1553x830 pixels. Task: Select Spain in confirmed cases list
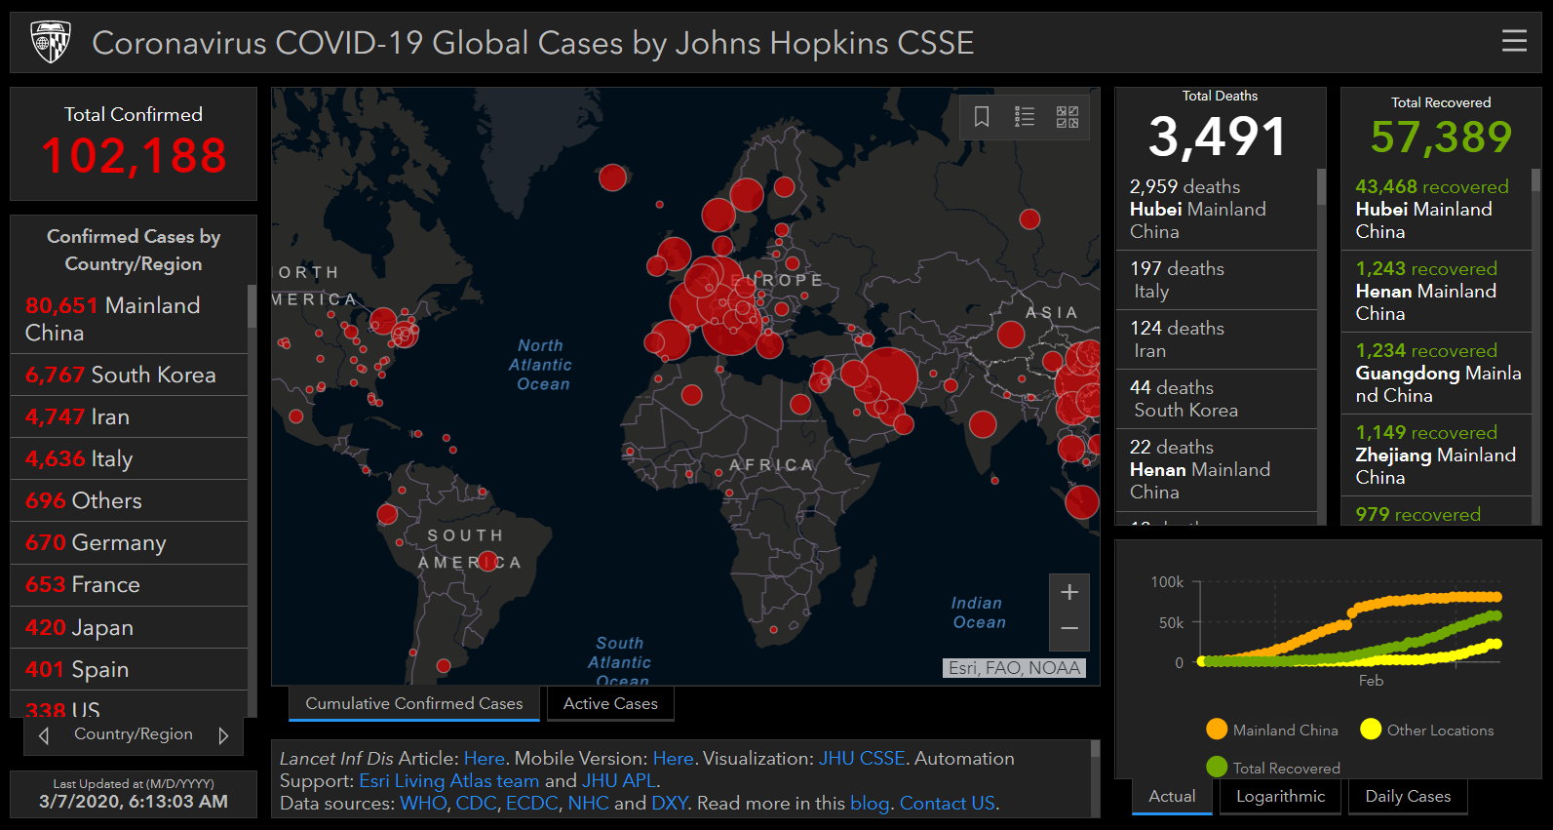pyautogui.click(x=129, y=669)
